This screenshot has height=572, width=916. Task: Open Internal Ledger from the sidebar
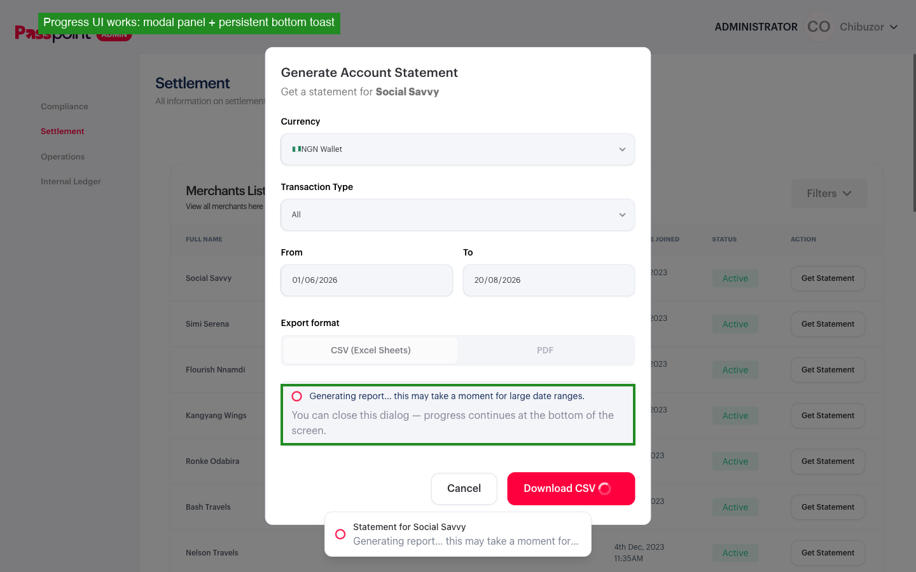pyautogui.click(x=71, y=182)
